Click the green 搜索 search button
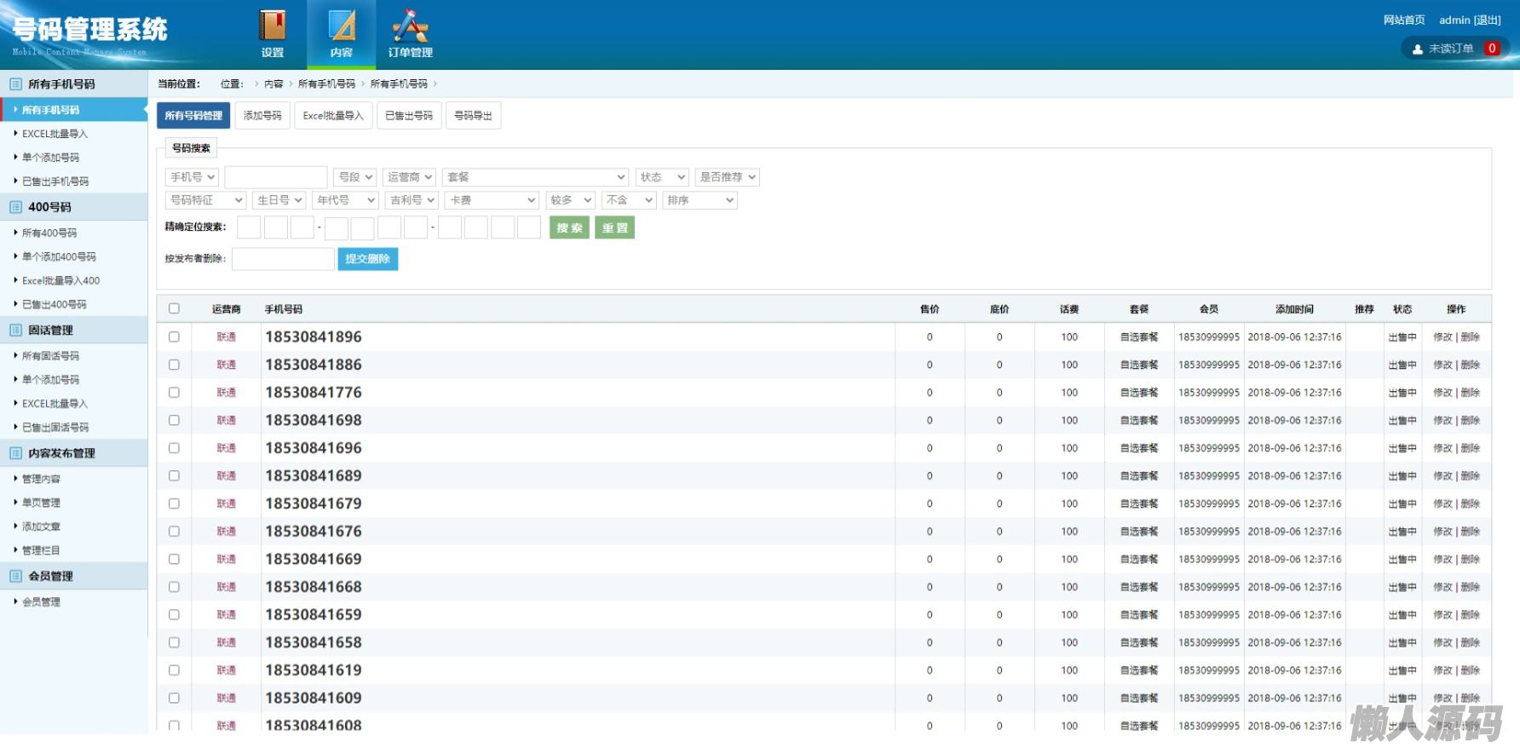Image resolution: width=1520 pixels, height=753 pixels. click(569, 228)
